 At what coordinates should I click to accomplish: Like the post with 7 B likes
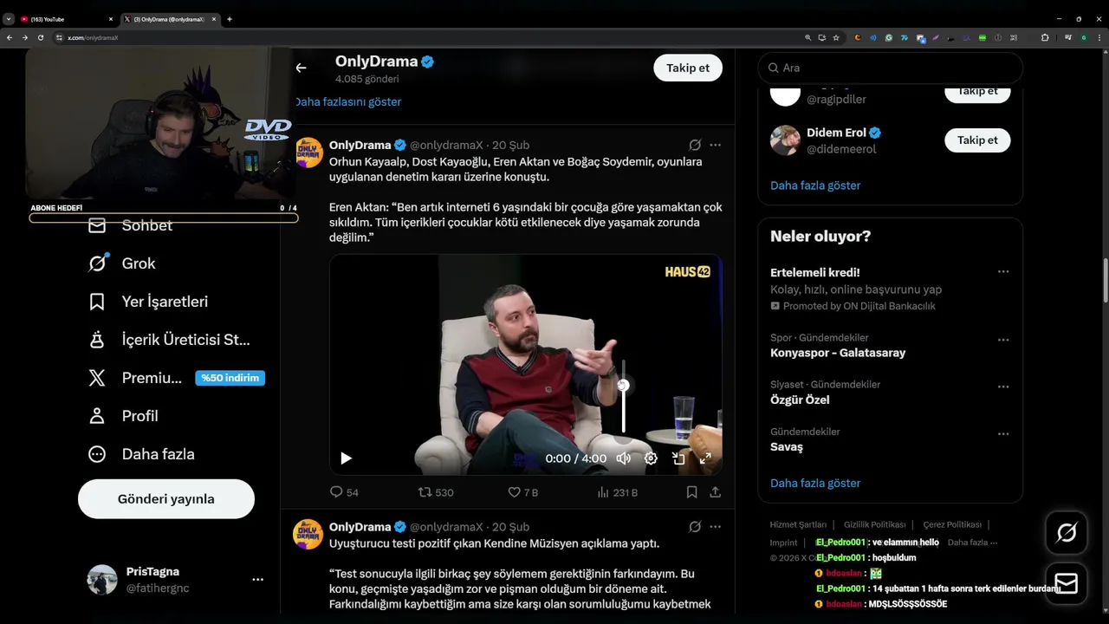(x=522, y=492)
